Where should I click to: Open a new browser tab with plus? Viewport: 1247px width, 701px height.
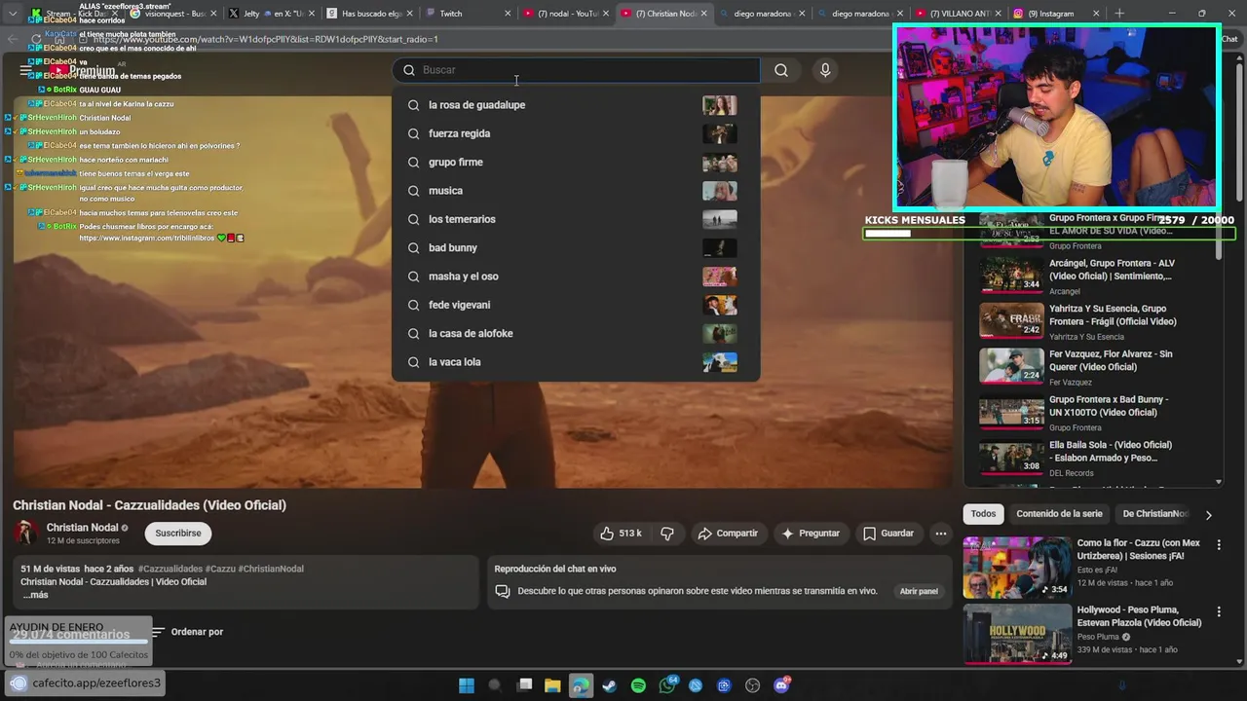point(1119,14)
